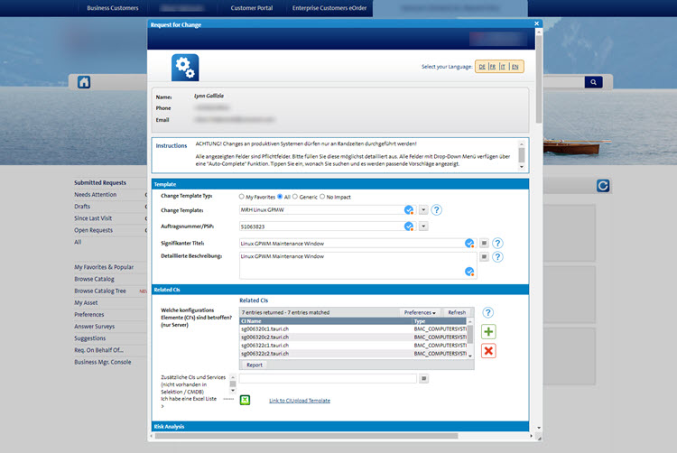Expand the Change Template dropdown arrow

(x=423, y=210)
